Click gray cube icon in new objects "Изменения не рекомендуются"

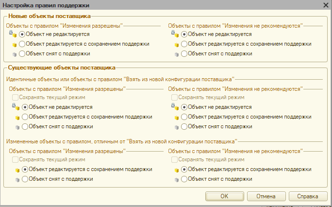(x=177, y=54)
